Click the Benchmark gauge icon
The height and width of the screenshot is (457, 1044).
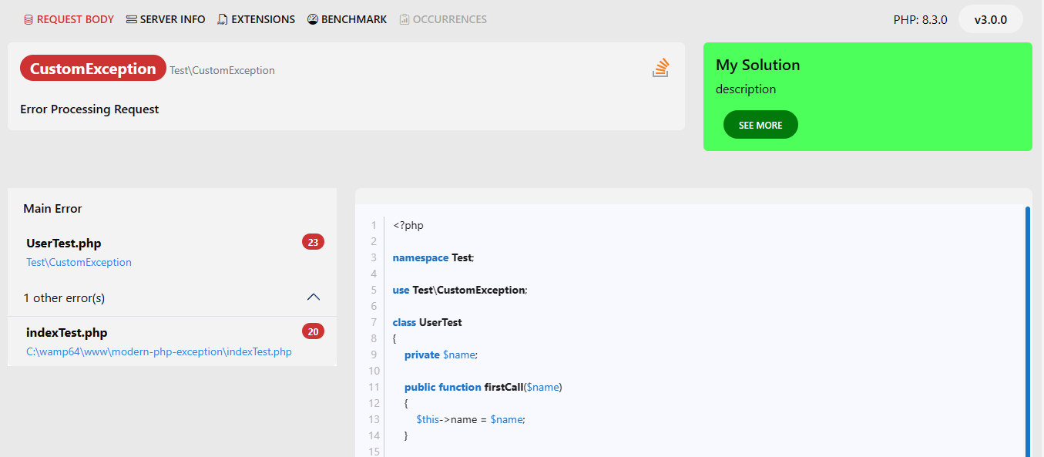point(312,19)
